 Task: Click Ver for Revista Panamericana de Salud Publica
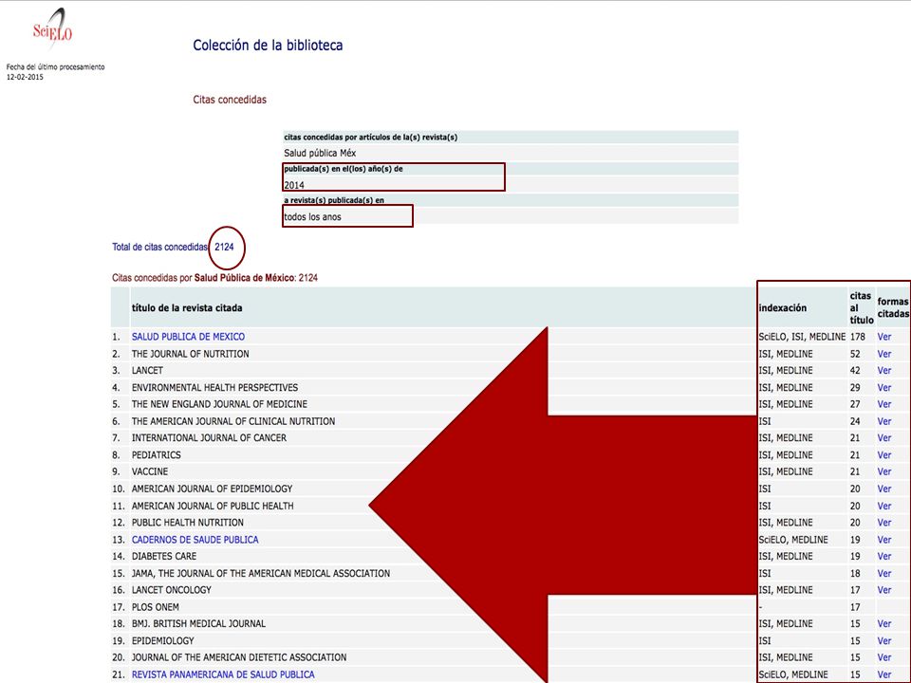tap(884, 674)
